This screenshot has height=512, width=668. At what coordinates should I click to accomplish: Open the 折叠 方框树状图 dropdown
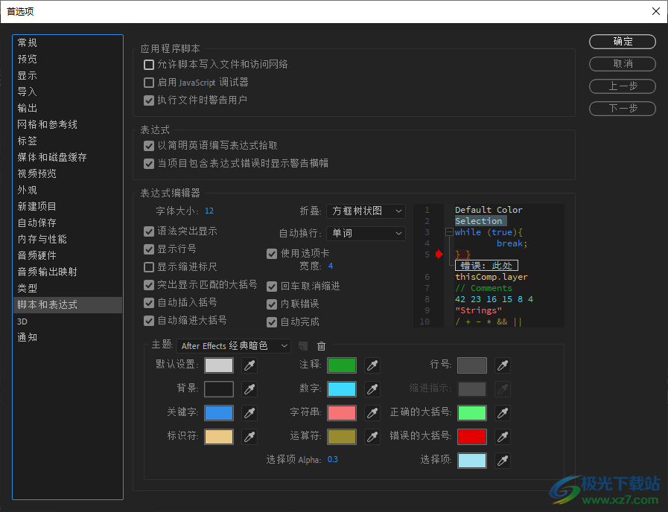(366, 211)
